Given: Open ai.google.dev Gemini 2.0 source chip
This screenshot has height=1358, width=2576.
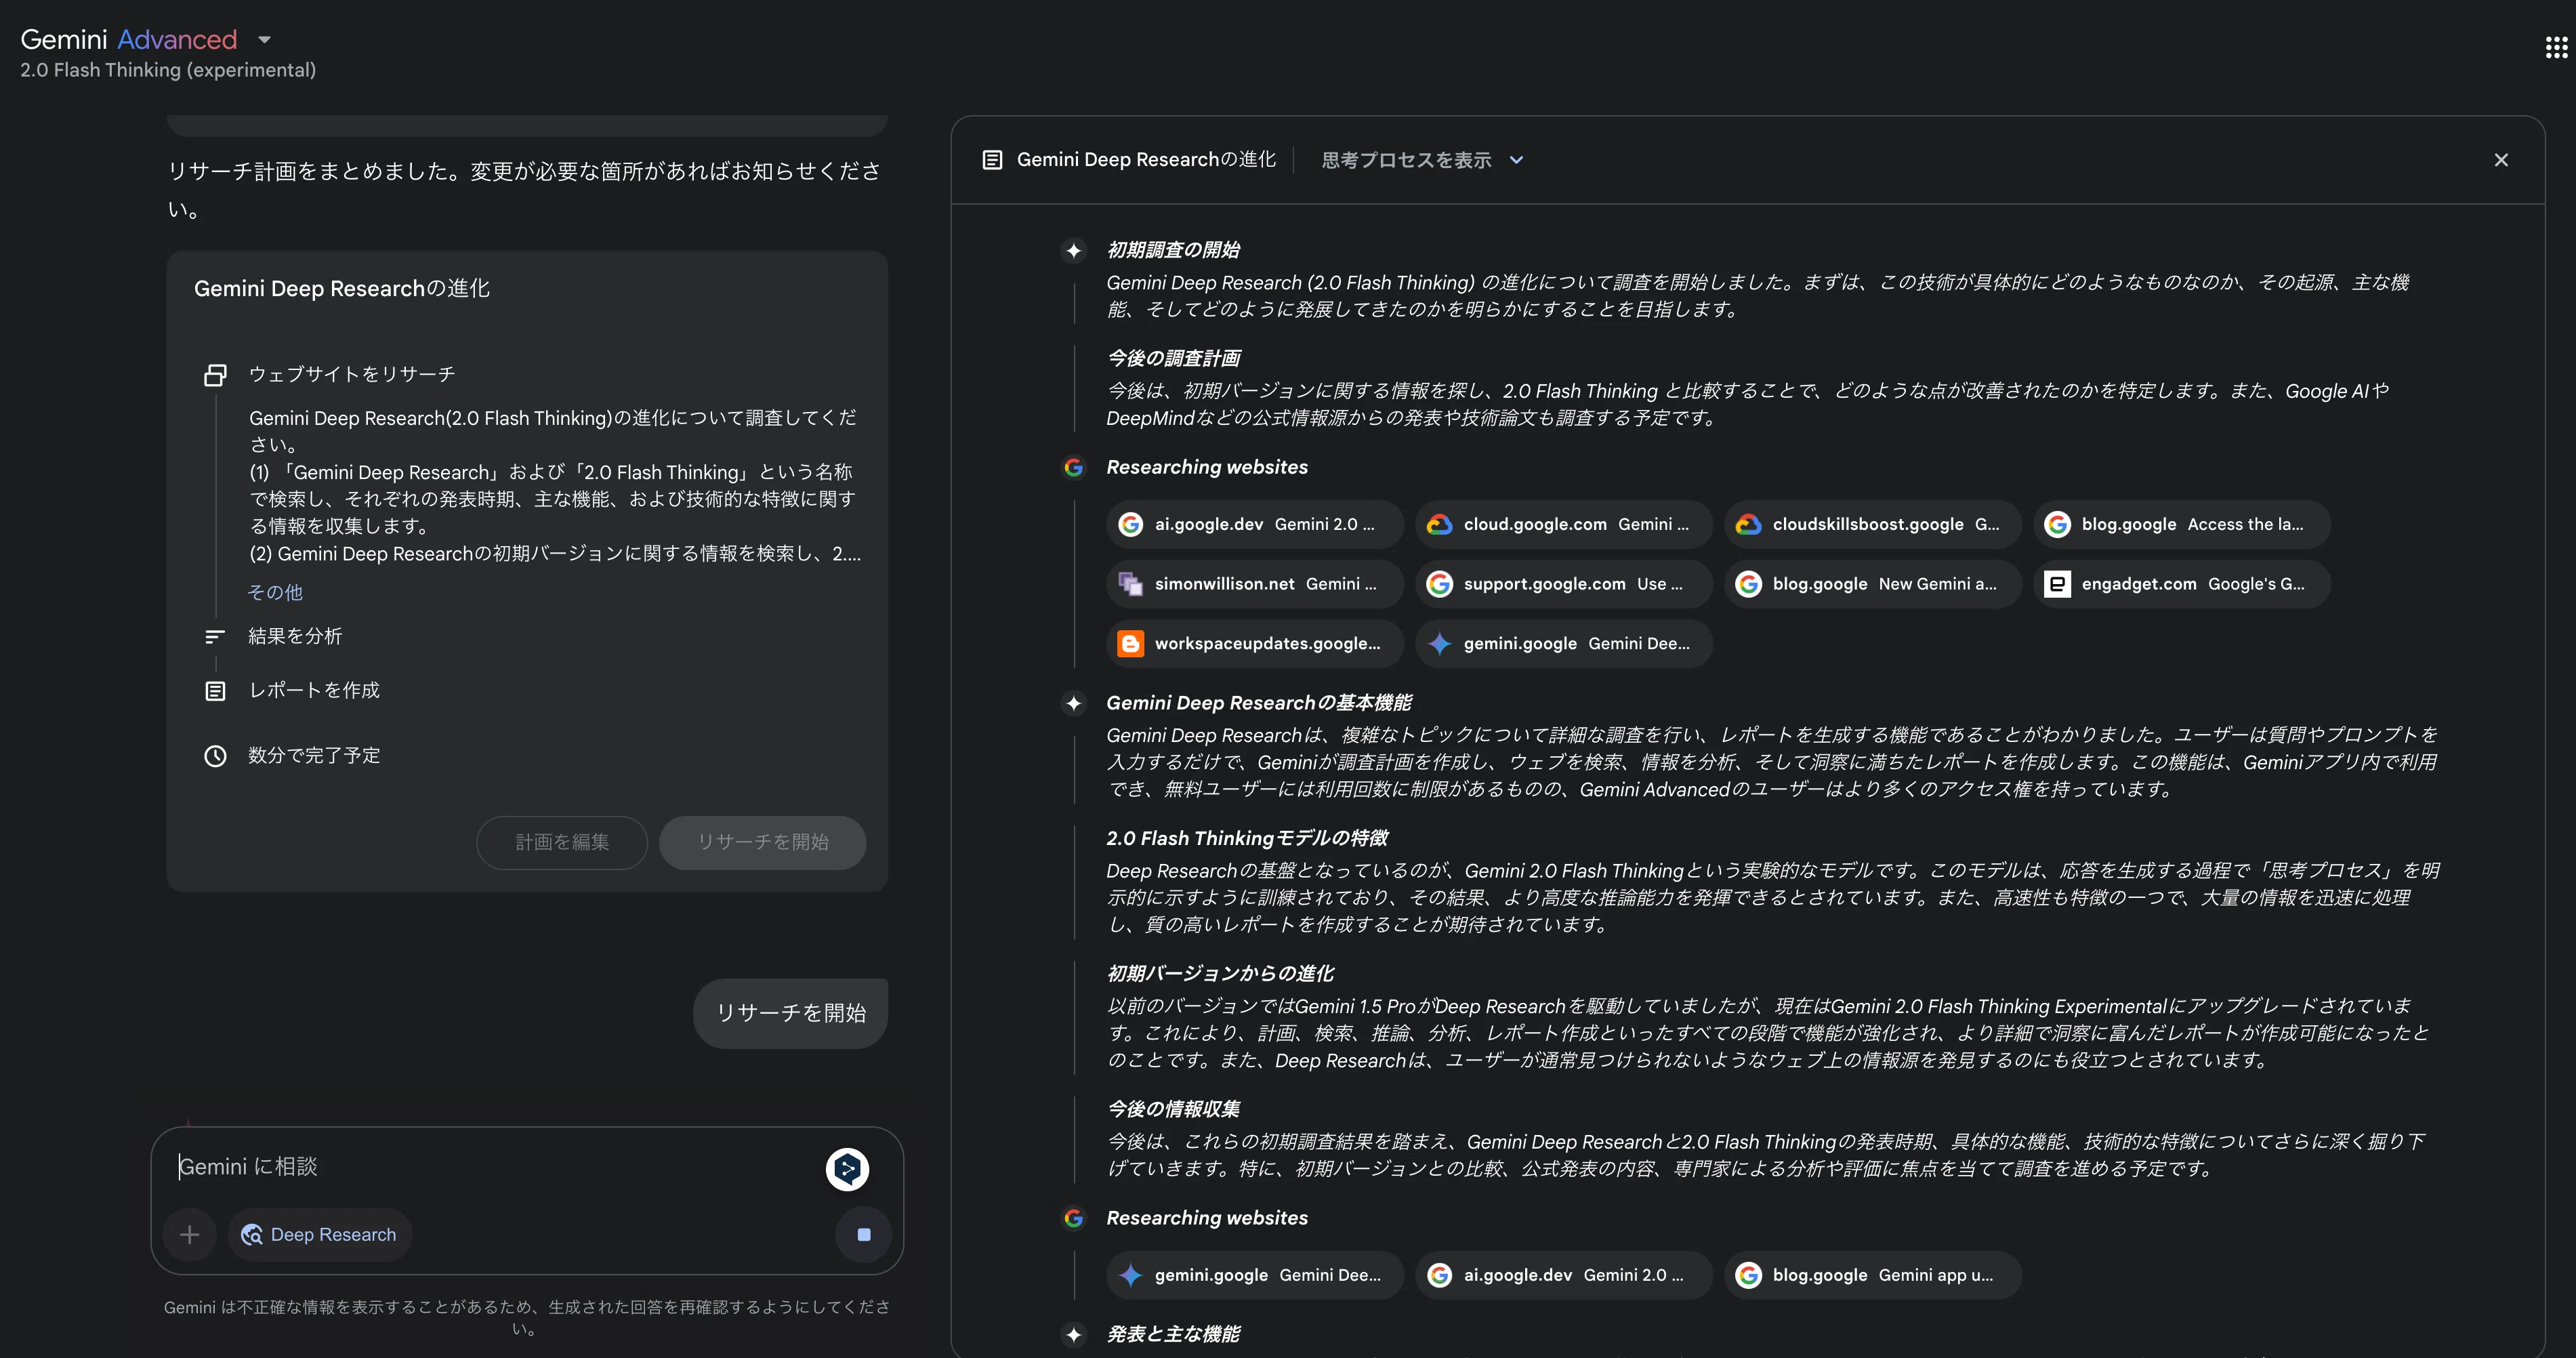Looking at the screenshot, I should (x=1254, y=524).
